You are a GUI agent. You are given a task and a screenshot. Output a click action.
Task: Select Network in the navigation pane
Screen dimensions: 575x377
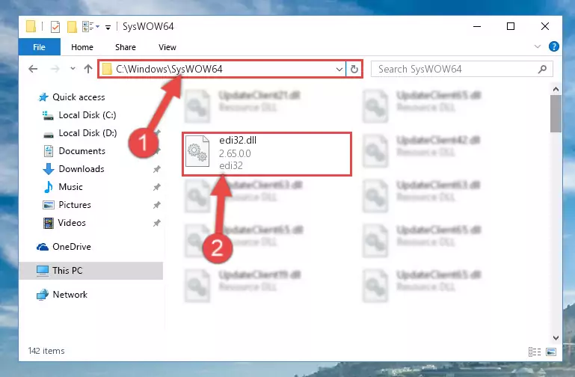tap(70, 295)
